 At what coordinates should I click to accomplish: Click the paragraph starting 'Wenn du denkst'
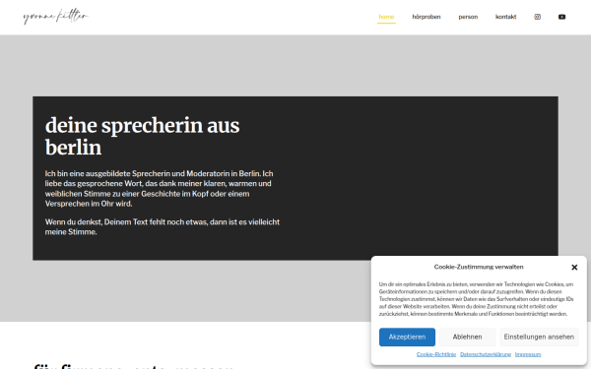[x=163, y=226]
